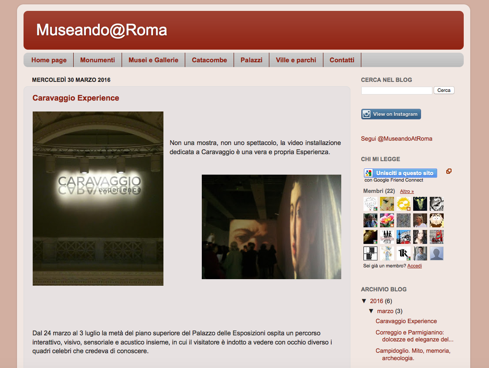Viewport: 489px width, 368px height.
Task: Click the blog search input field
Action: 397,90
